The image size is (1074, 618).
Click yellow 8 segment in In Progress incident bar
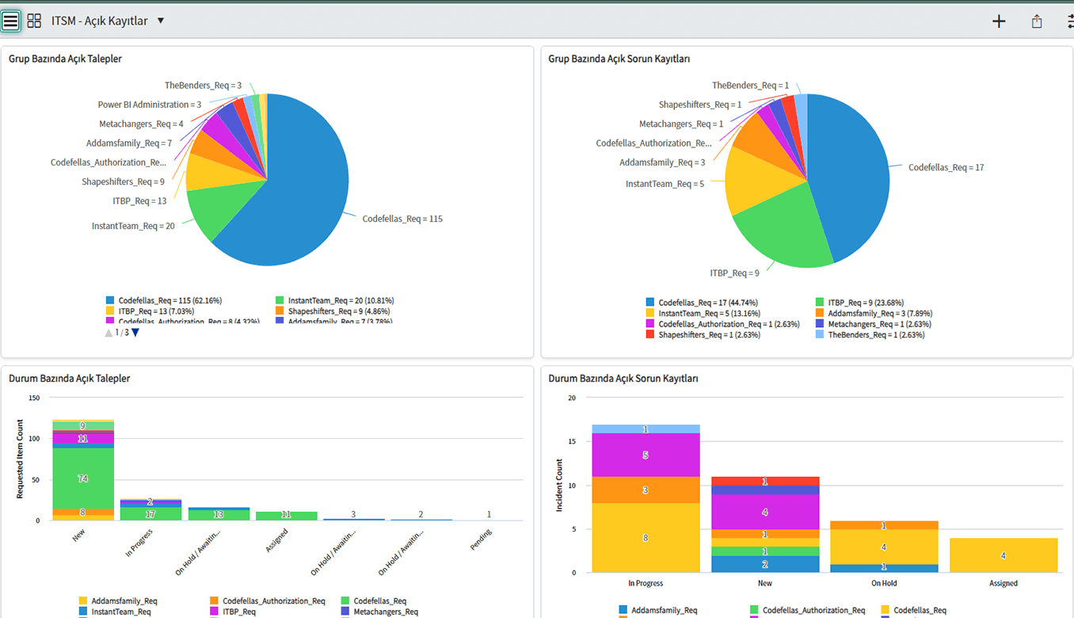(x=646, y=537)
